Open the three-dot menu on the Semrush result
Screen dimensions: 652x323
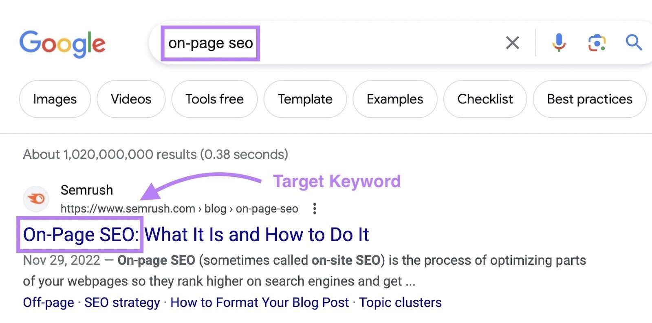coord(315,209)
